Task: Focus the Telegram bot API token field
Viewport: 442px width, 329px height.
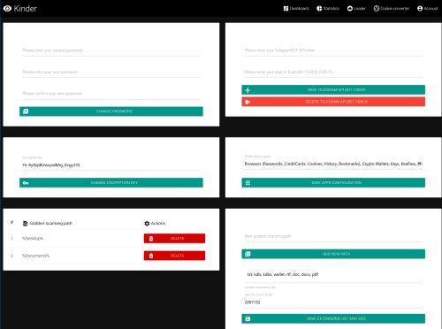Action: coord(333,50)
